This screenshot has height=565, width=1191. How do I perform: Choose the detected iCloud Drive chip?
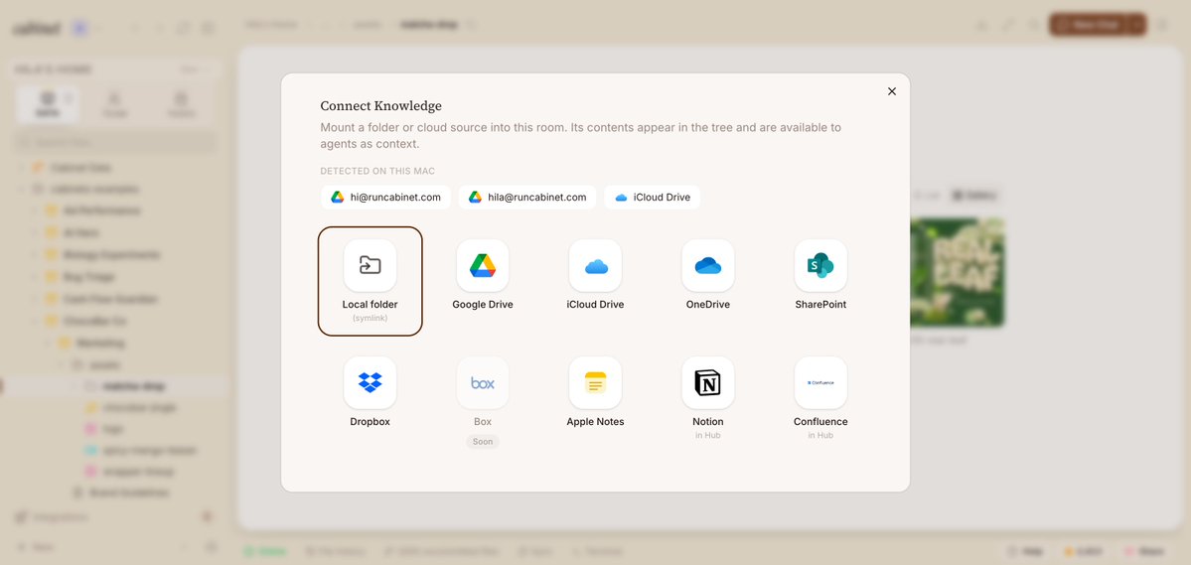click(653, 198)
